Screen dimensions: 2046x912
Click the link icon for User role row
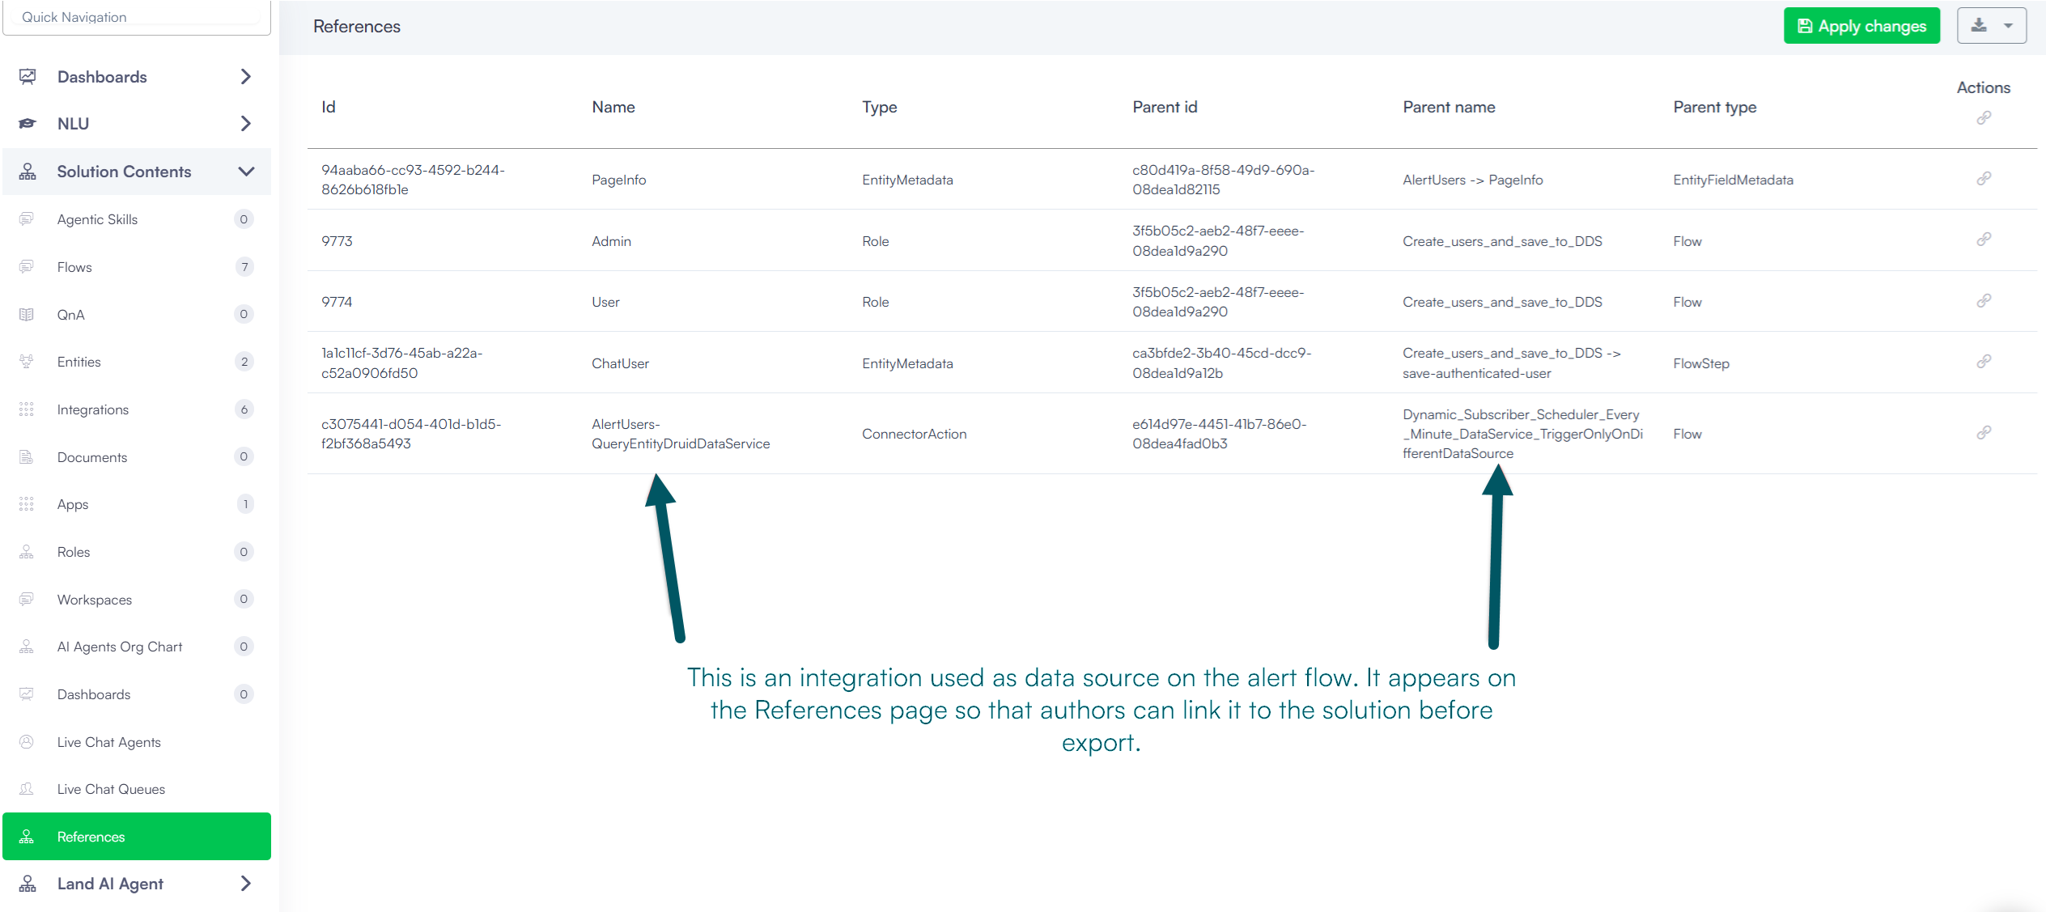(x=1983, y=301)
